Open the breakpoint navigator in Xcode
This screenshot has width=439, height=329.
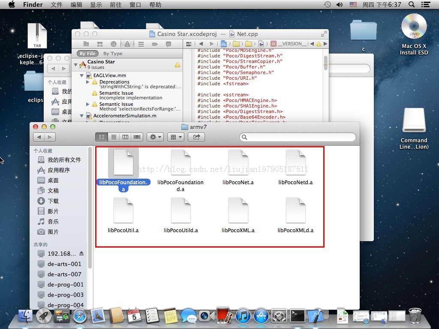[154, 44]
